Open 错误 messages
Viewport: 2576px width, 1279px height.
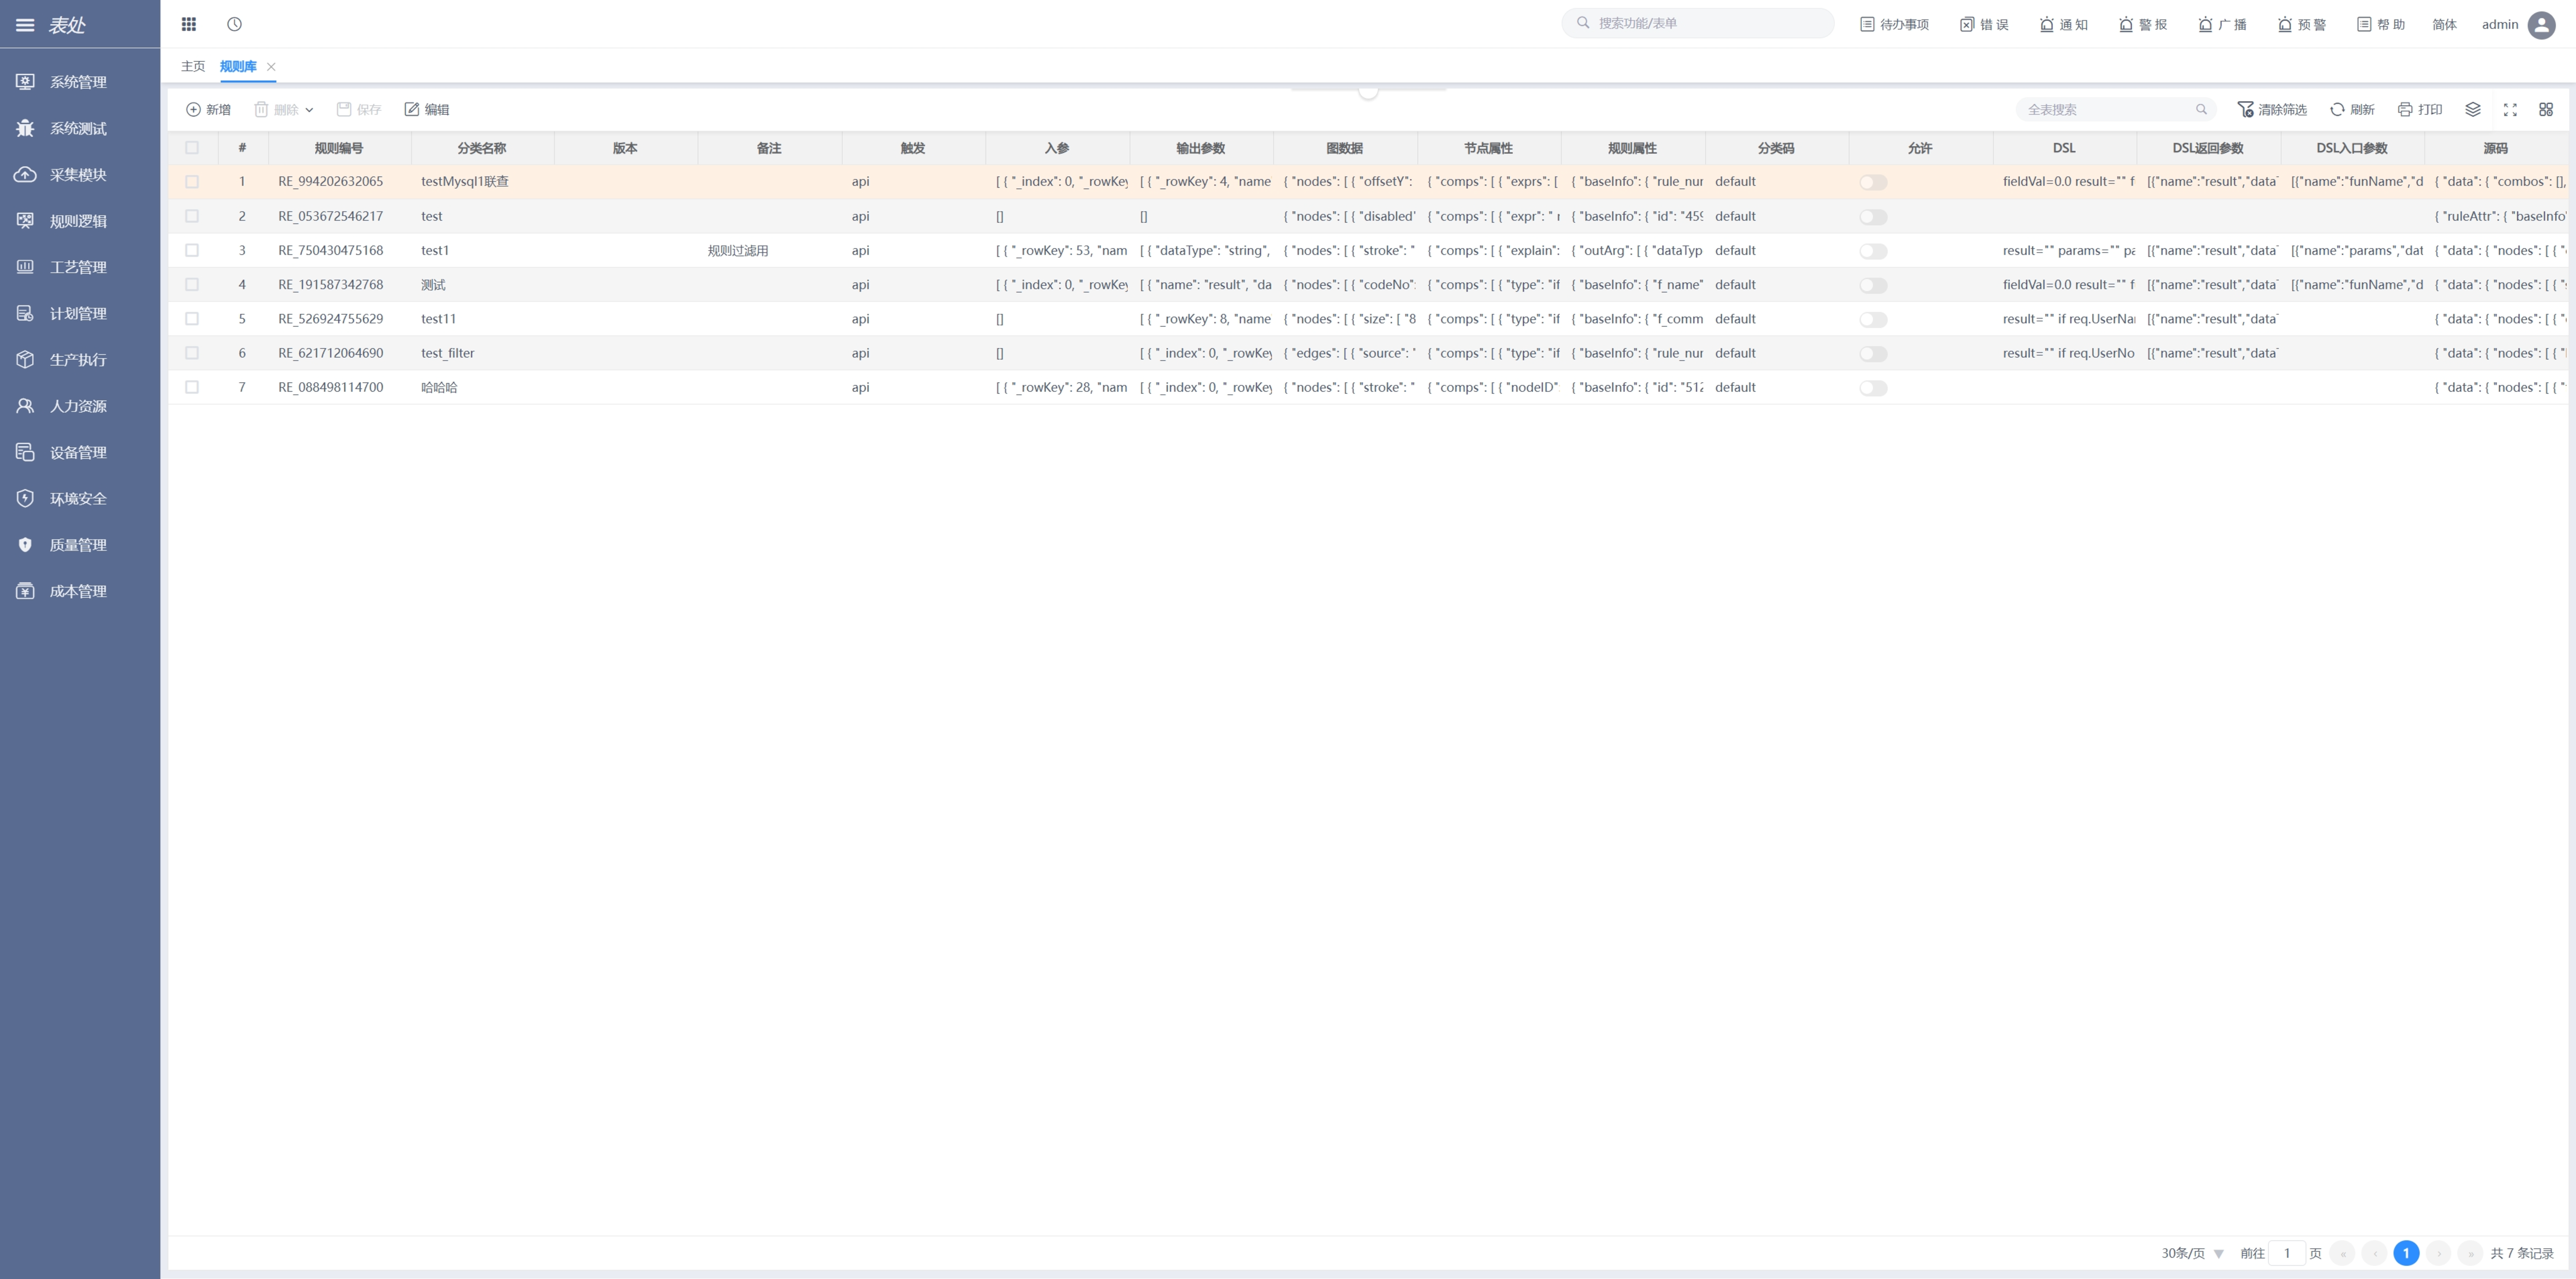1984,24
